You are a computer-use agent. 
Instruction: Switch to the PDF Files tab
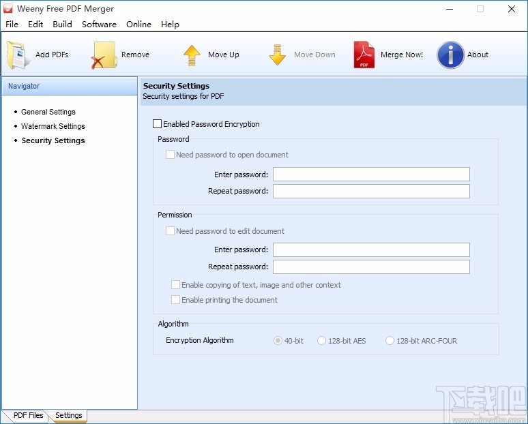[x=28, y=415]
